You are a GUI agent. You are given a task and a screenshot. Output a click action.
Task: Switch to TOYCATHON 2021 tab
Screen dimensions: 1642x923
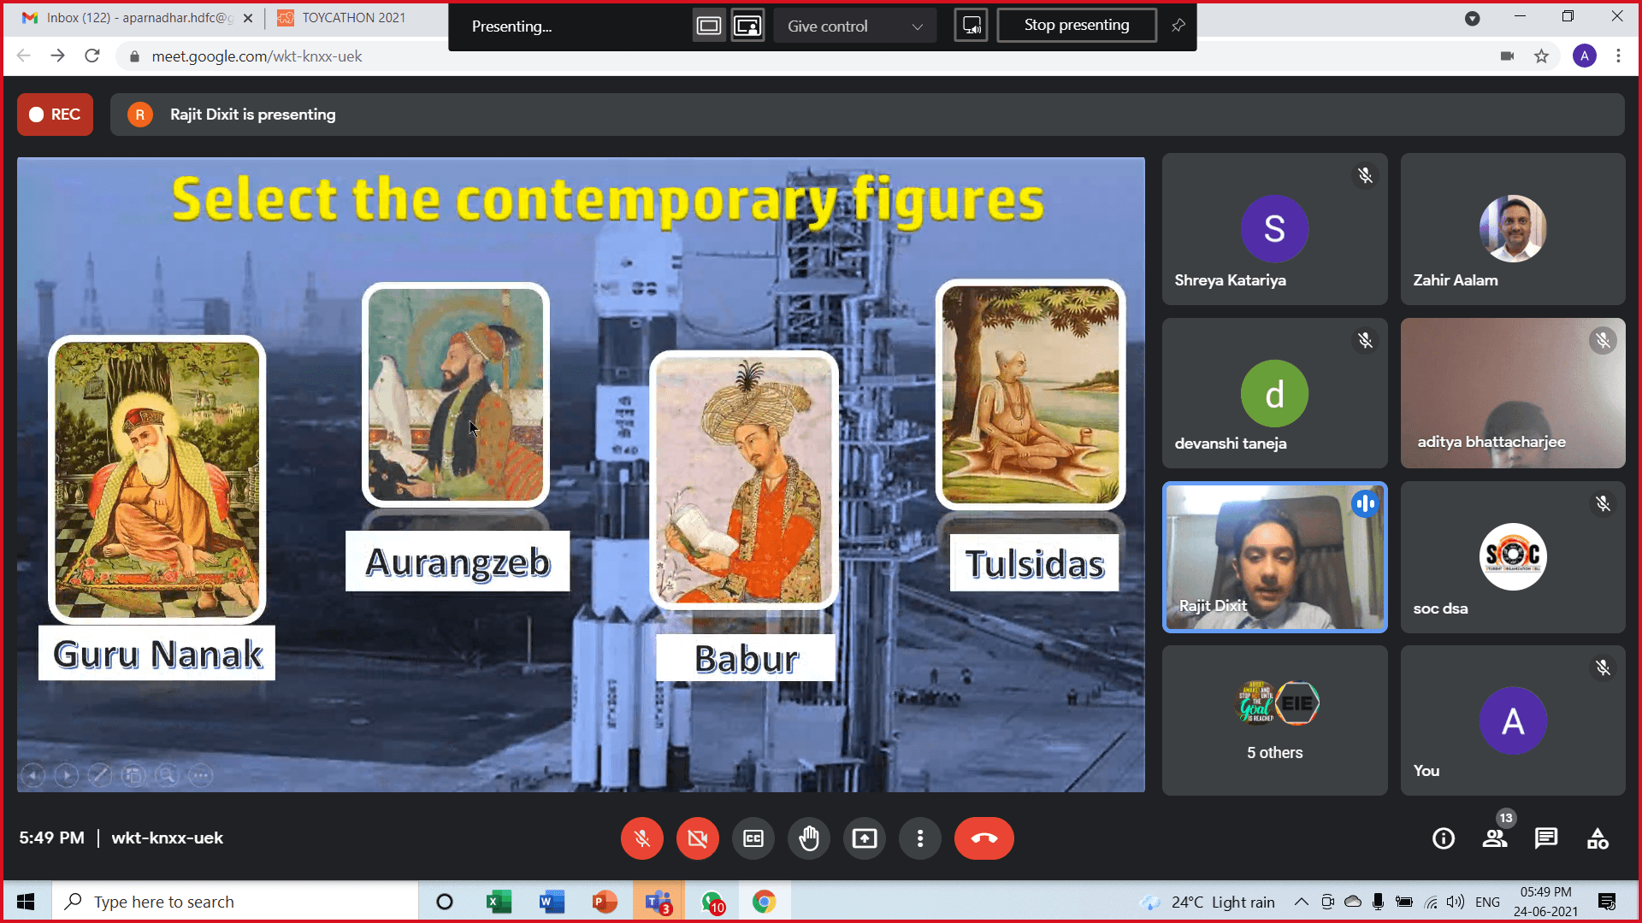pos(354,18)
